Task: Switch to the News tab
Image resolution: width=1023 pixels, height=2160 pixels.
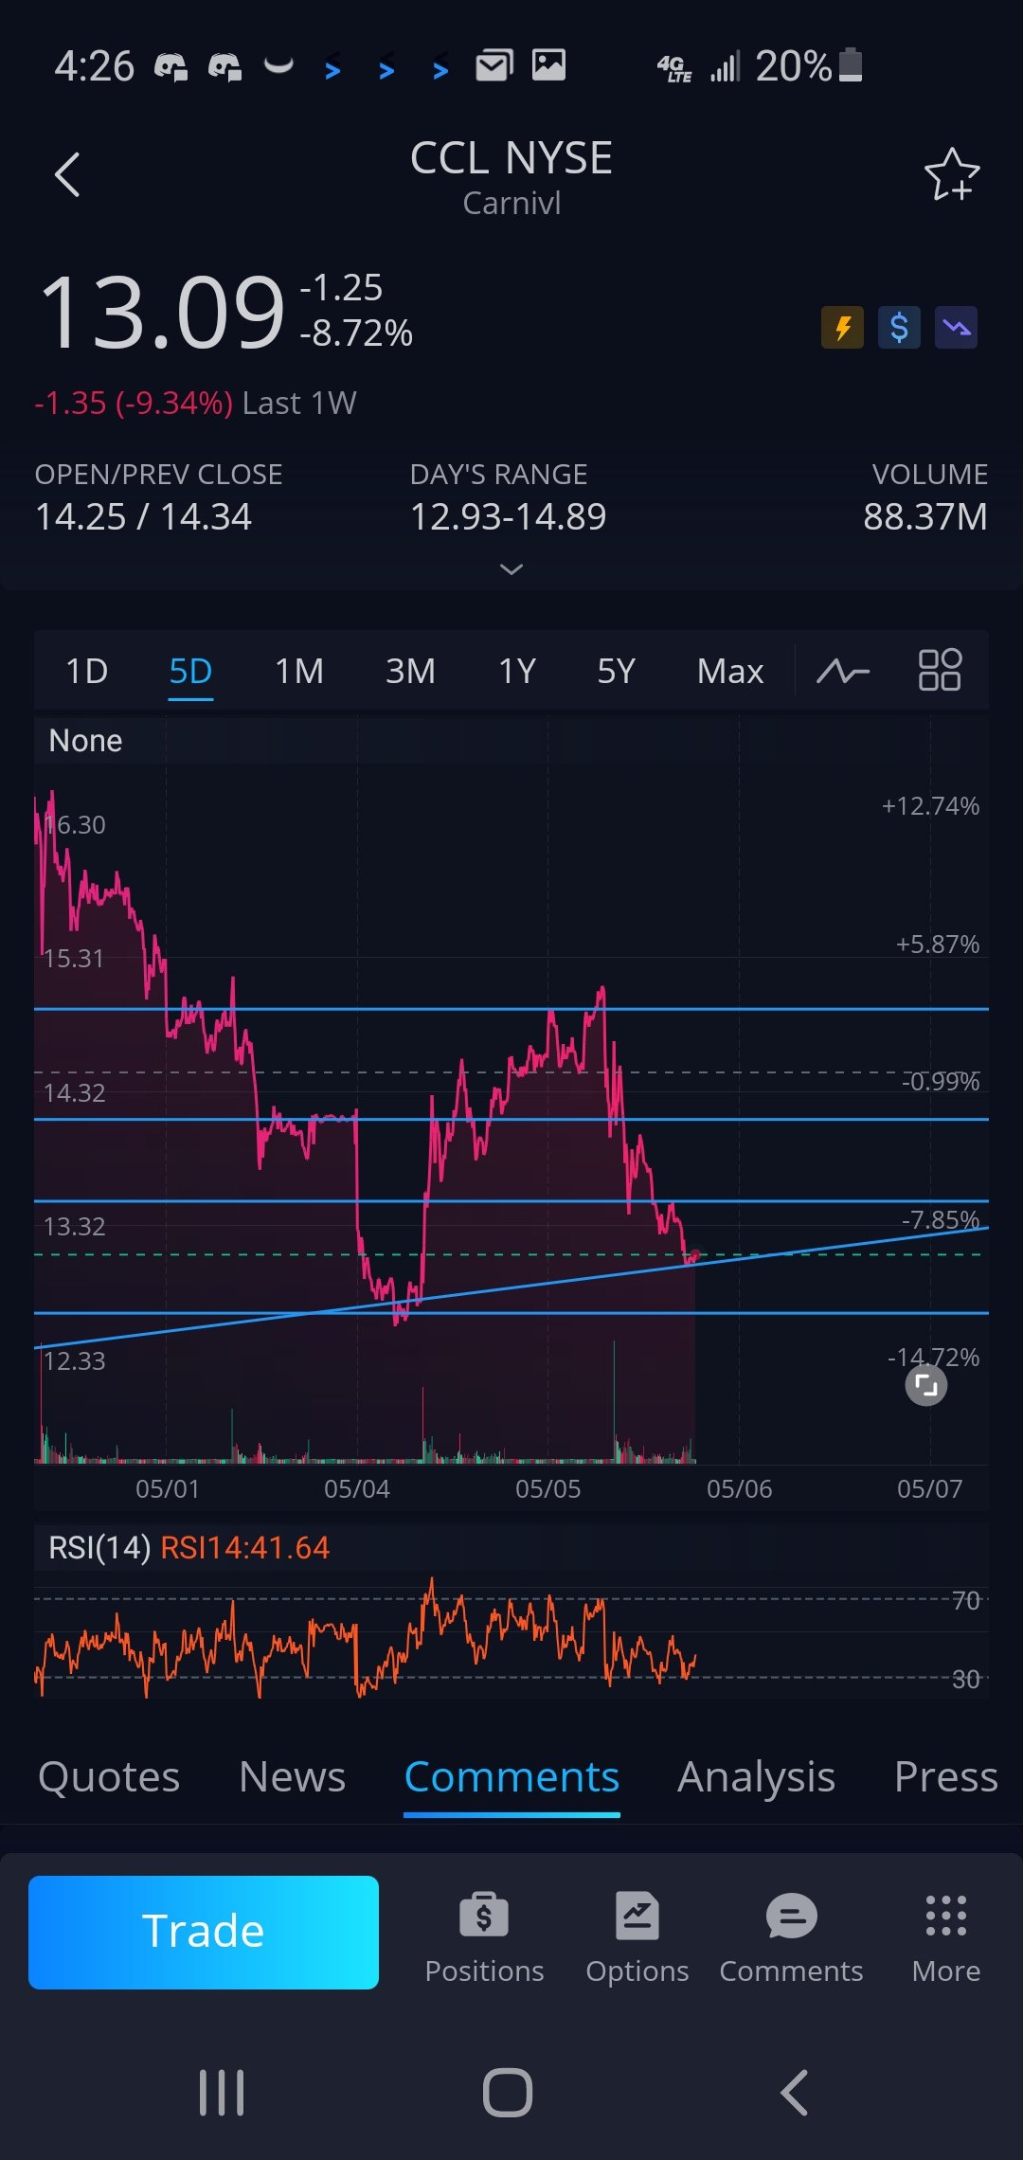Action: (292, 1777)
